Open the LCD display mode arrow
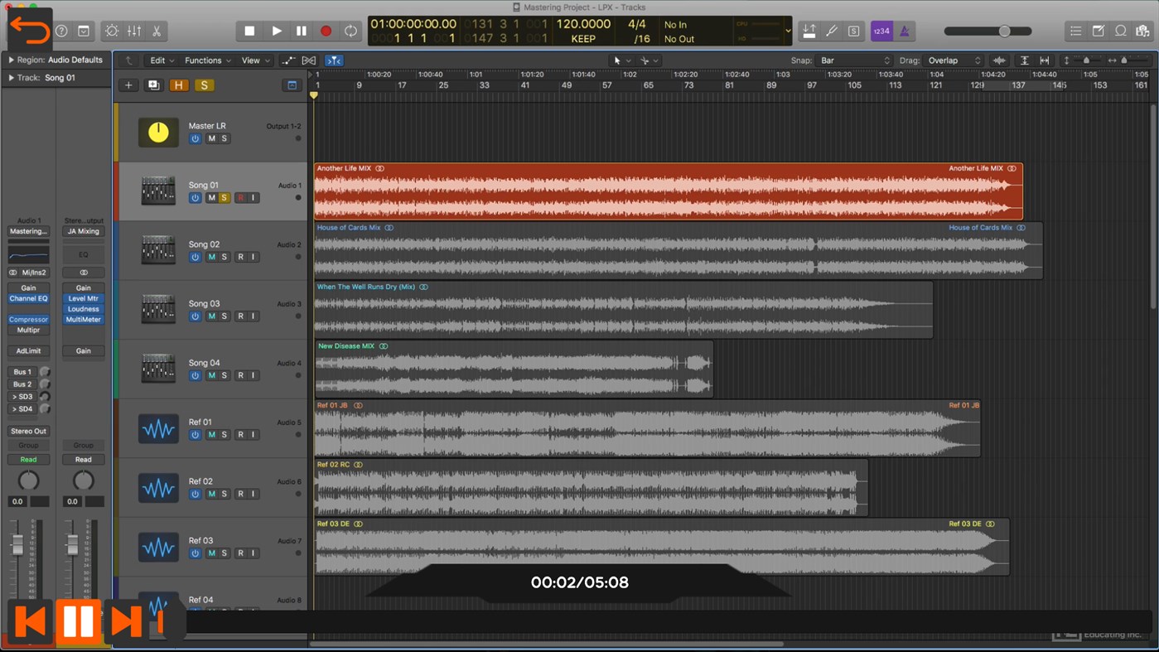 [x=788, y=31]
